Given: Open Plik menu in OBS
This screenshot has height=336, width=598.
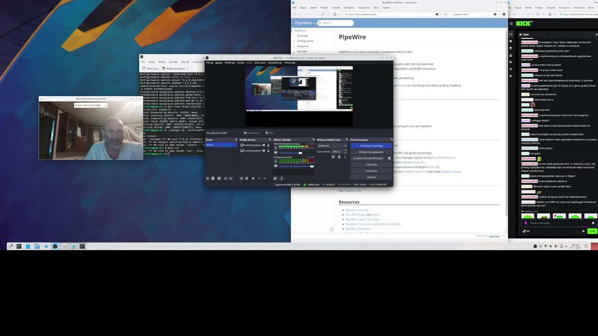Looking at the screenshot, I should (x=209, y=63).
